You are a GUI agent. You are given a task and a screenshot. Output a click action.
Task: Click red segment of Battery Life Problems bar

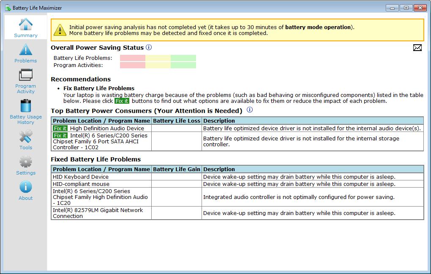point(133,58)
